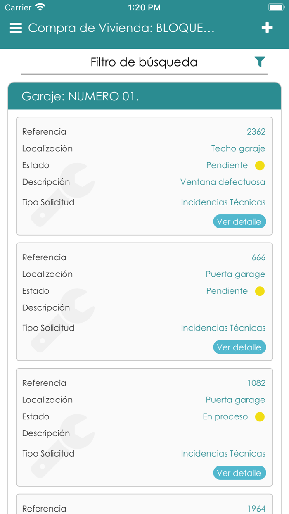
Task: Tap the Compra de Vivienda title
Action: click(x=121, y=28)
